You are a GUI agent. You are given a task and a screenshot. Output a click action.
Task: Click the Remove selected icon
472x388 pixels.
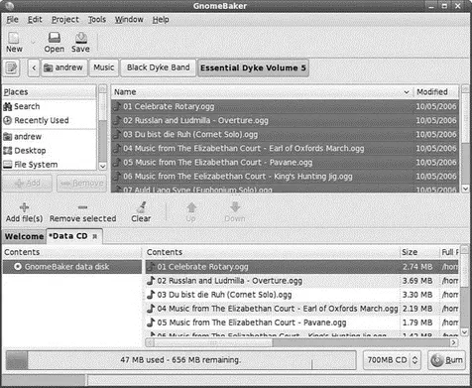click(x=82, y=212)
